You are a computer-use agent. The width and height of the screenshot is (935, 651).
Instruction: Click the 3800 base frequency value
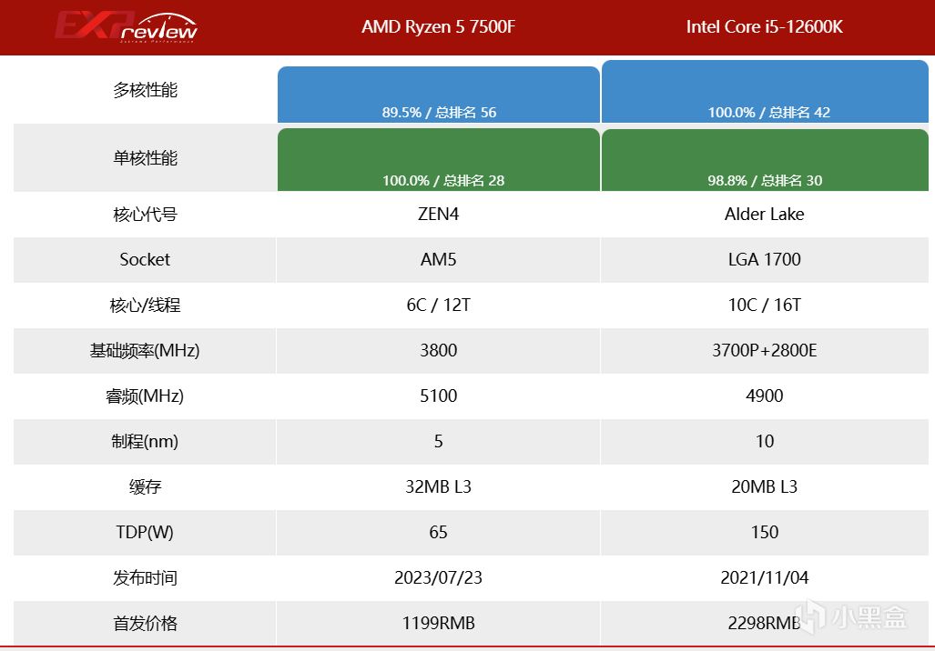[438, 350]
